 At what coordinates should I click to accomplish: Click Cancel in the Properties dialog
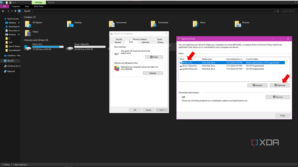(x=148, y=110)
